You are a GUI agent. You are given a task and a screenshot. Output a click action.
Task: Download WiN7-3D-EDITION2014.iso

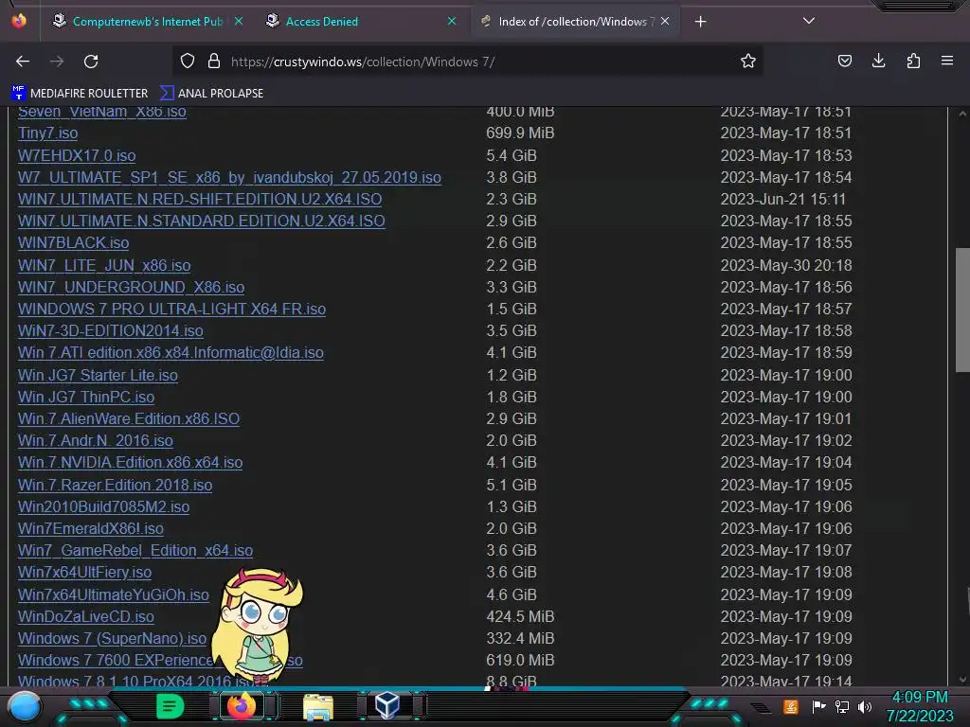(111, 330)
